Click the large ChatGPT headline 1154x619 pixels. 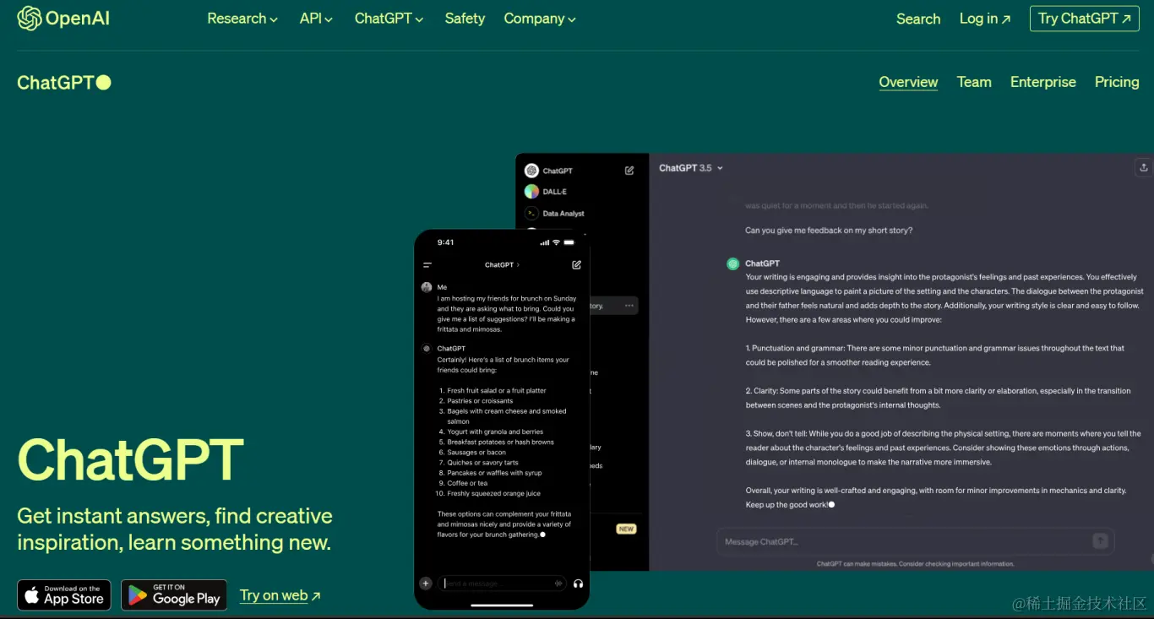tap(130, 460)
